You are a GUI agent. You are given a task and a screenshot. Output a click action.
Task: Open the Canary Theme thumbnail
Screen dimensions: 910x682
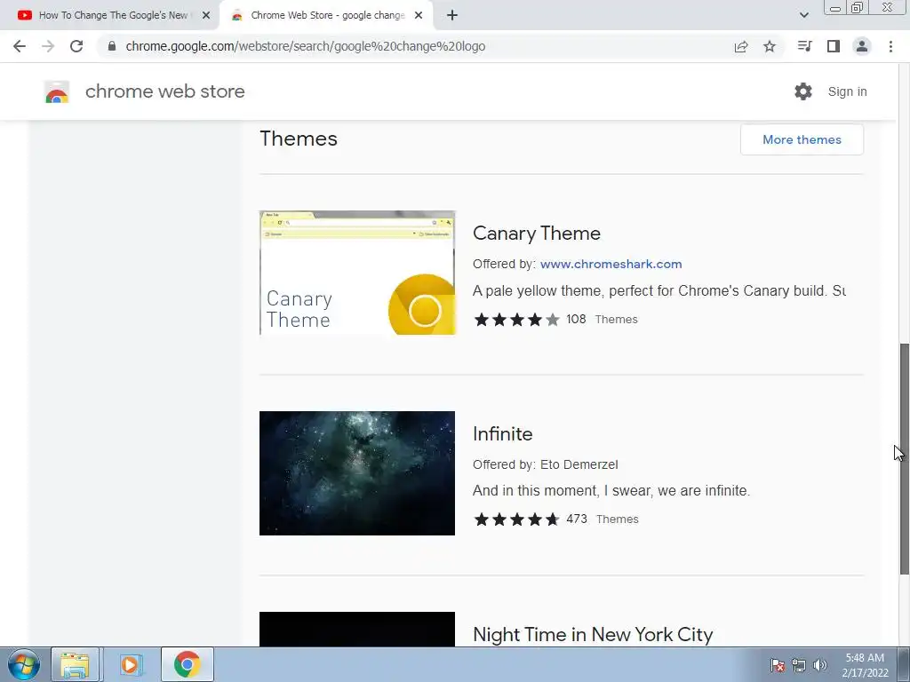click(357, 274)
